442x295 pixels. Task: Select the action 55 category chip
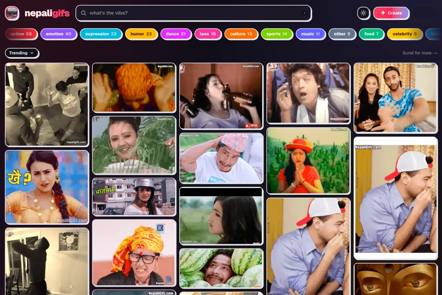click(x=21, y=34)
